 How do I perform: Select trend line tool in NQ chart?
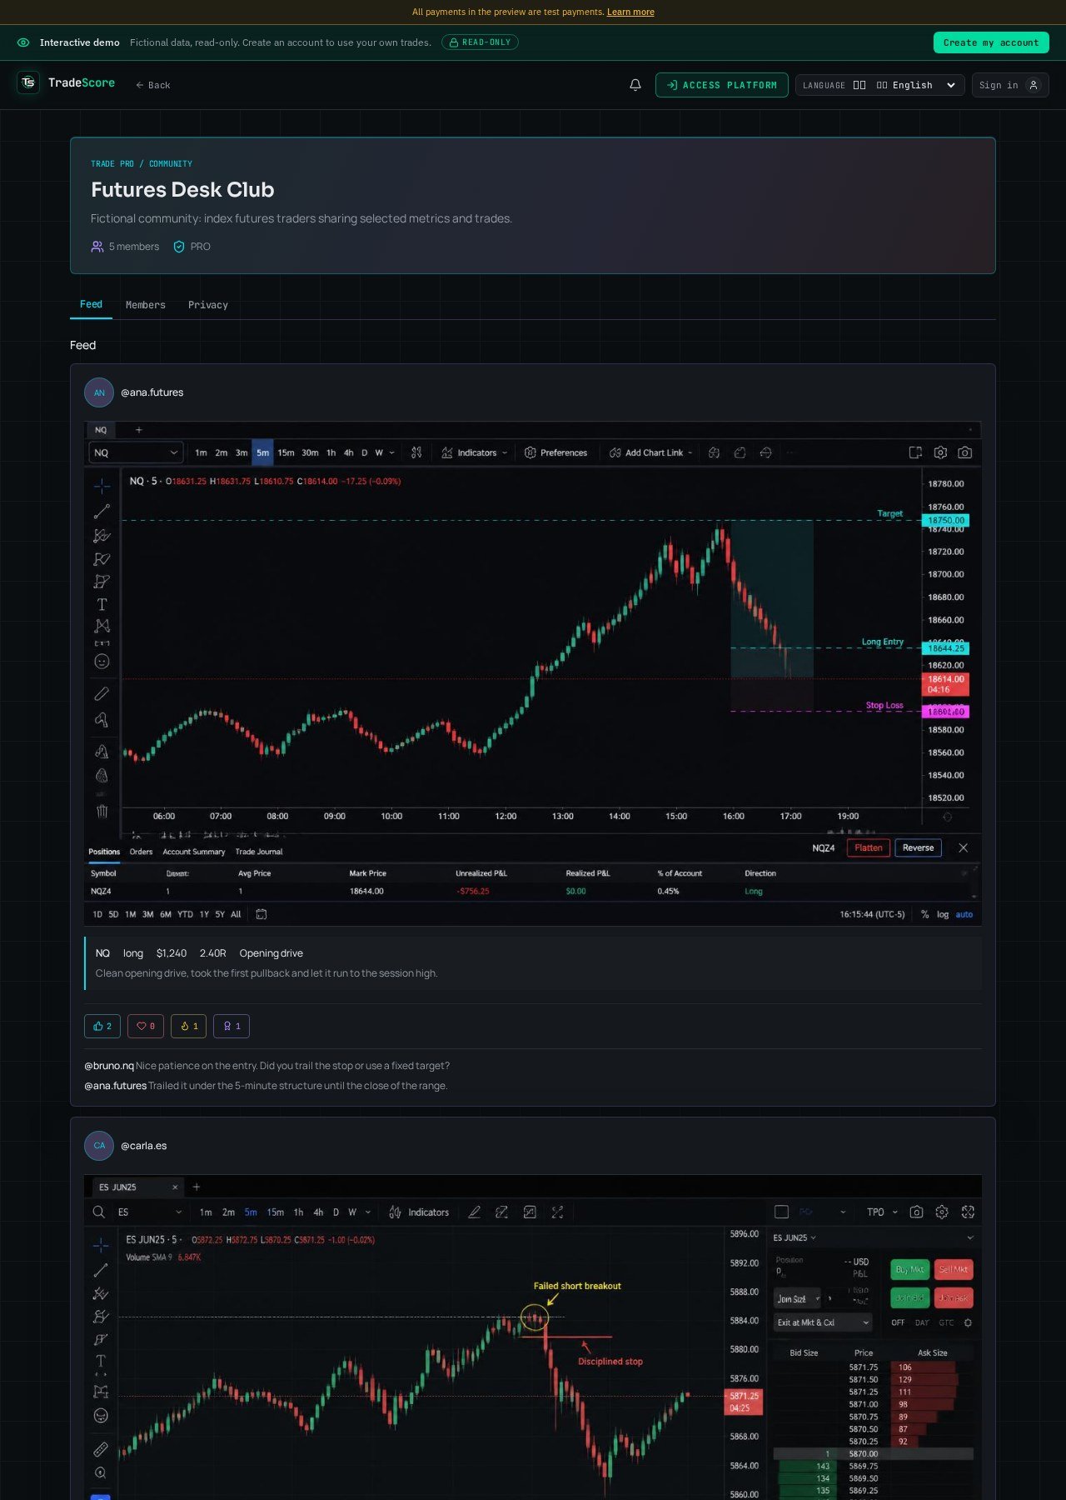pyautogui.click(x=102, y=511)
